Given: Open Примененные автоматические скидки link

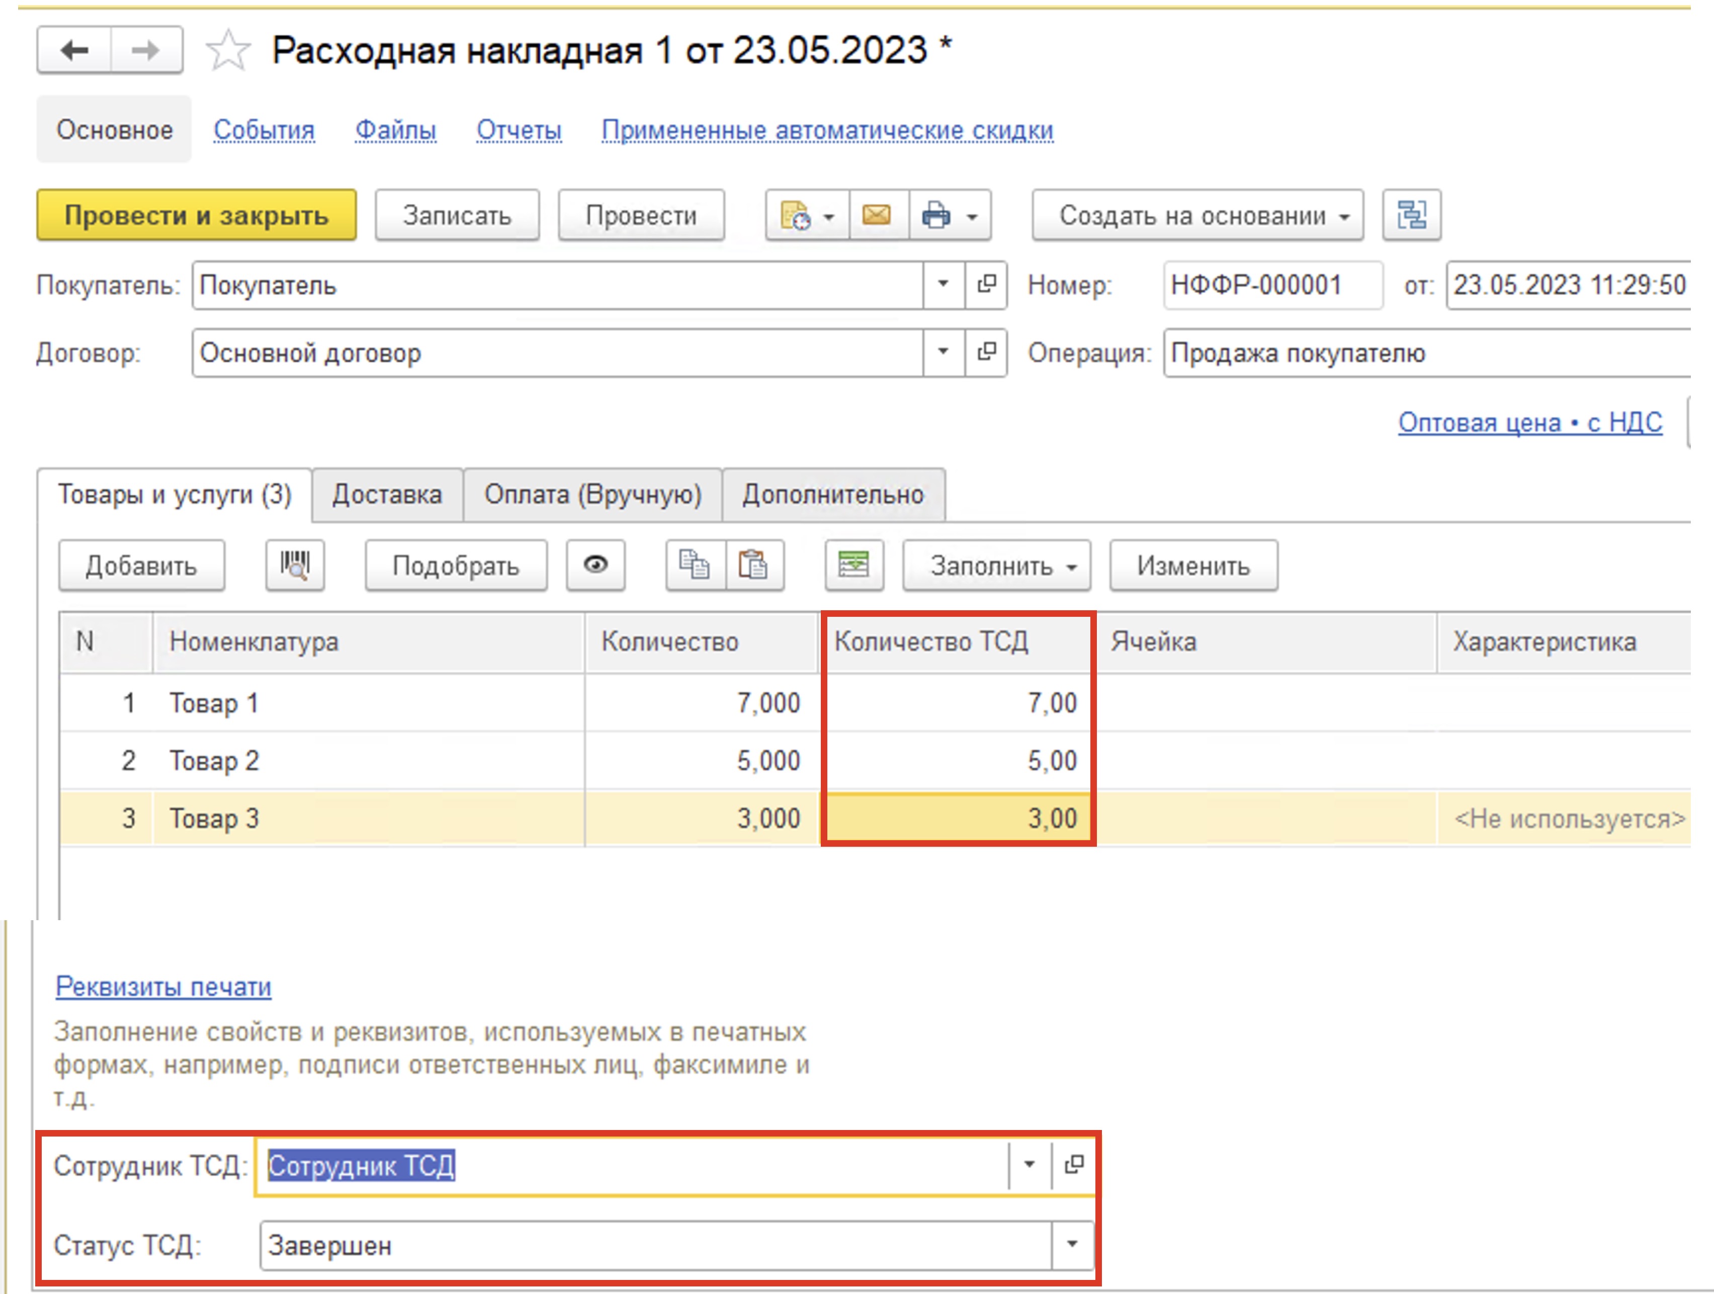Looking at the screenshot, I should pos(827,130).
